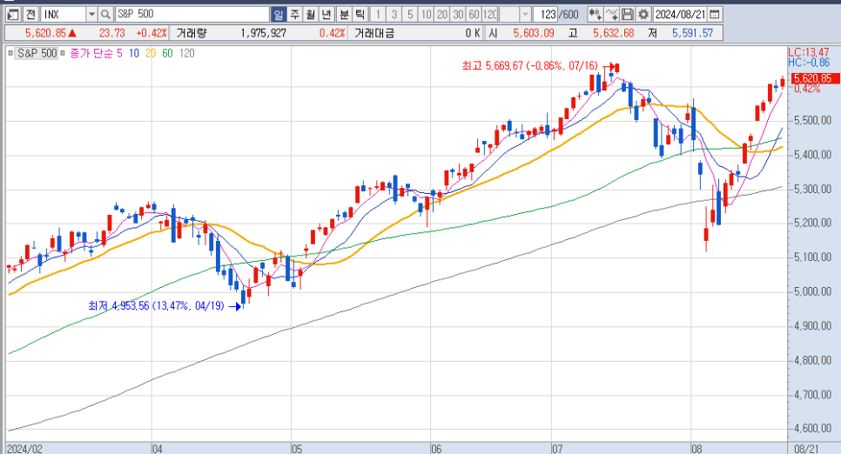Choose the 5 interval button
This screenshot has width=841, height=454.
click(x=410, y=15)
